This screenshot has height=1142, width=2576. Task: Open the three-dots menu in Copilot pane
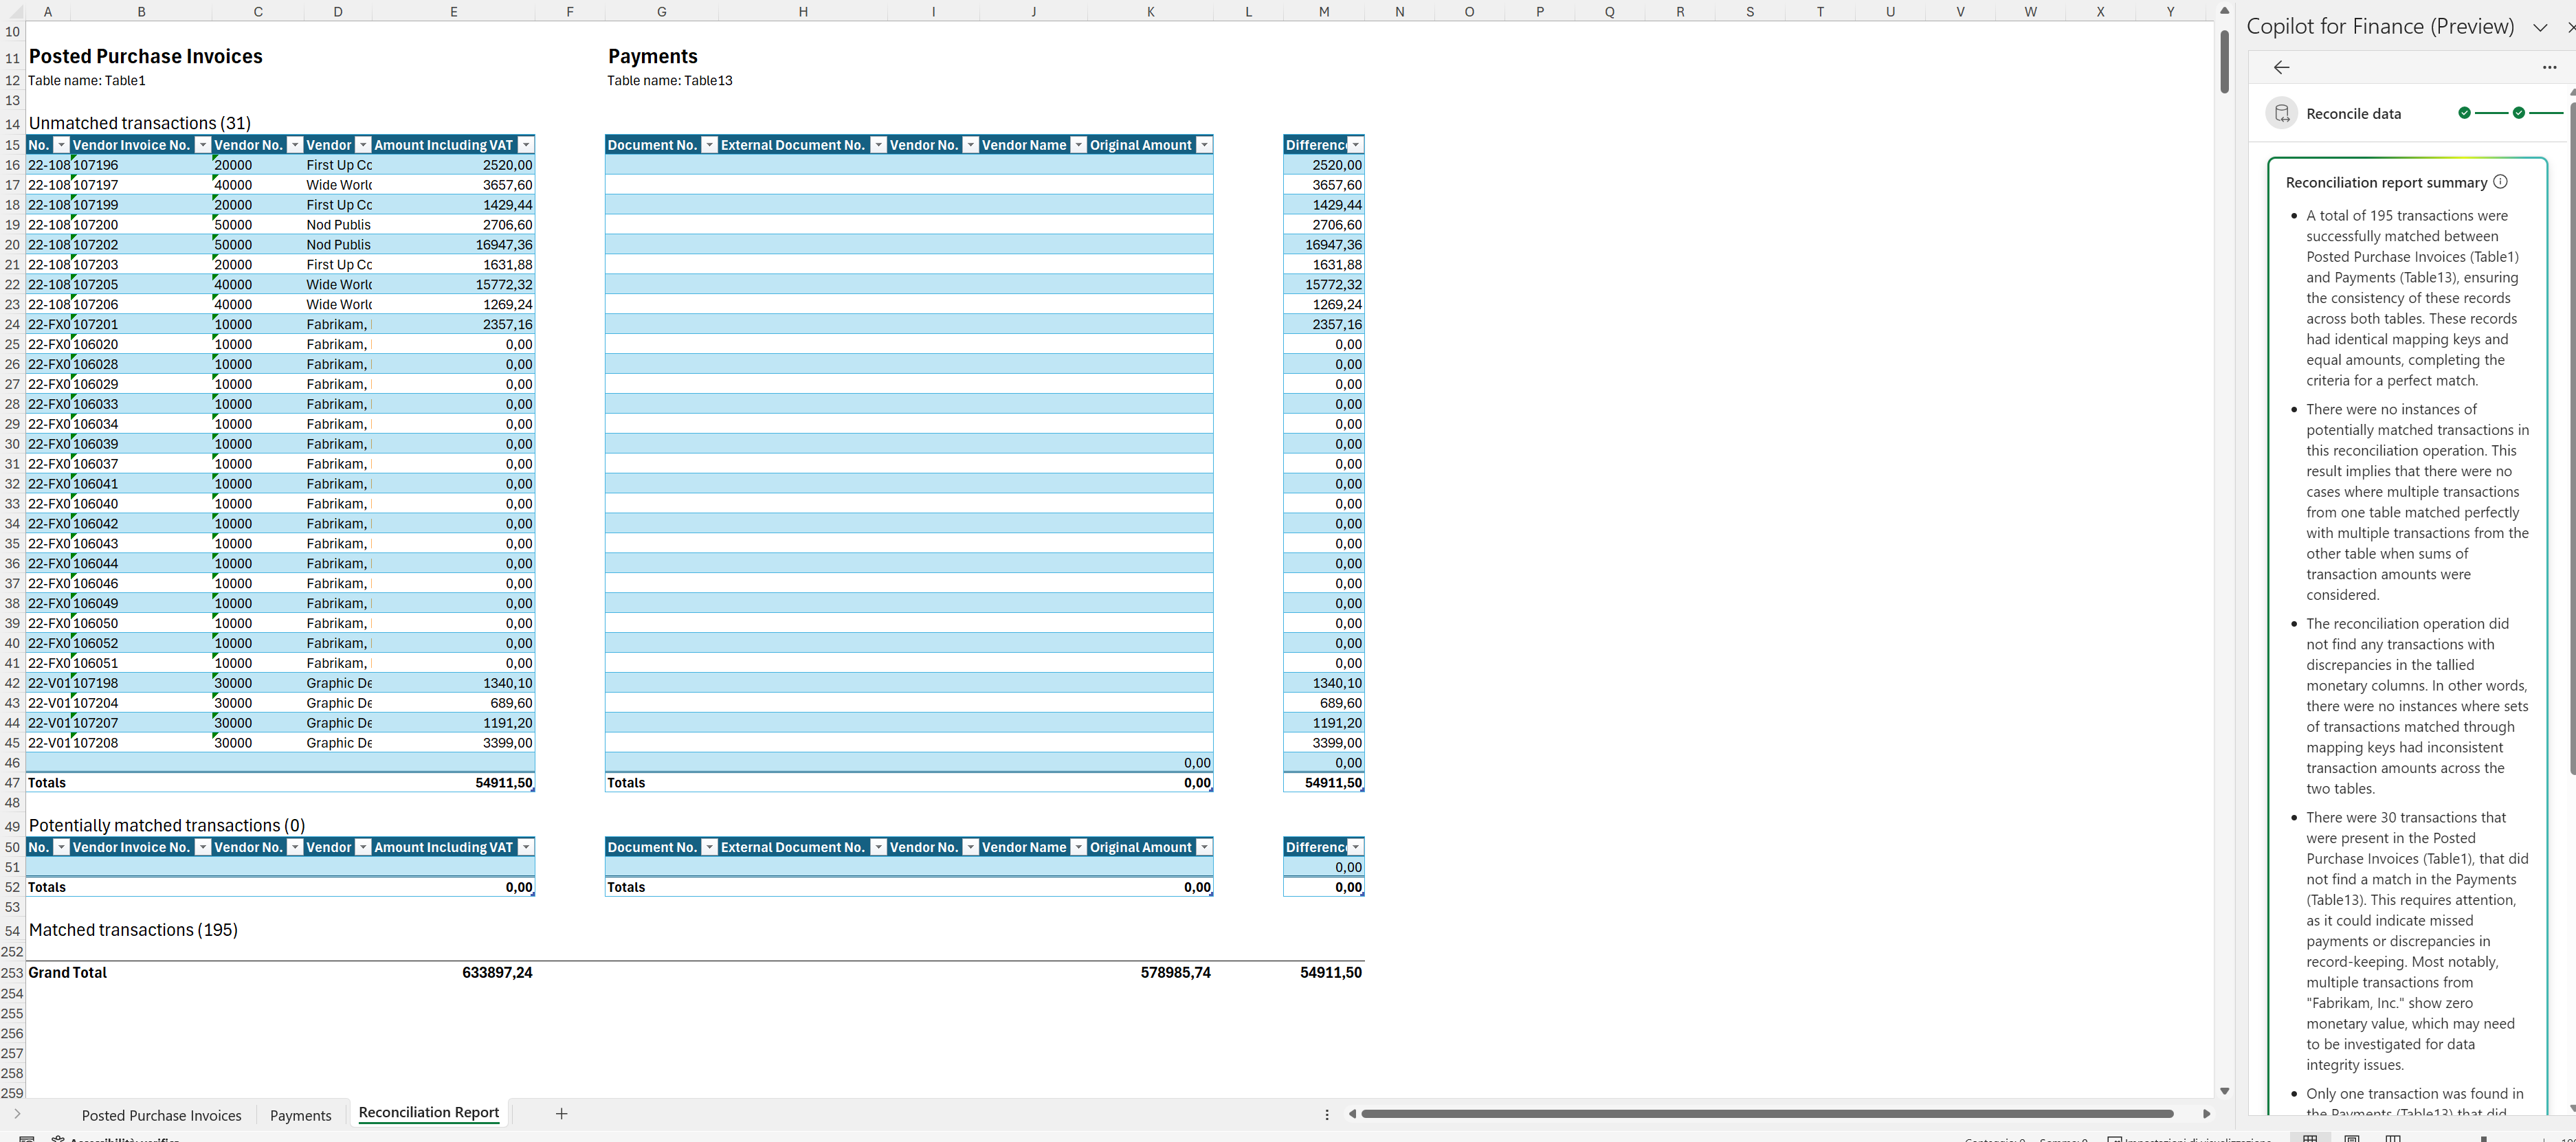point(2549,67)
